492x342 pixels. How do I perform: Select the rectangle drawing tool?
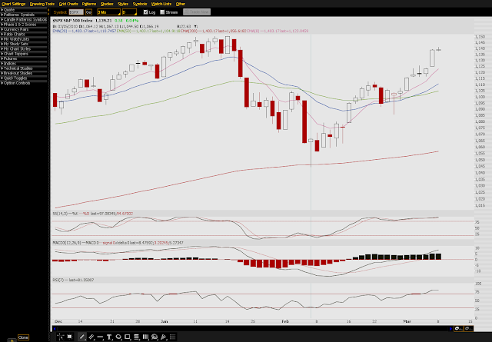pos(128,337)
